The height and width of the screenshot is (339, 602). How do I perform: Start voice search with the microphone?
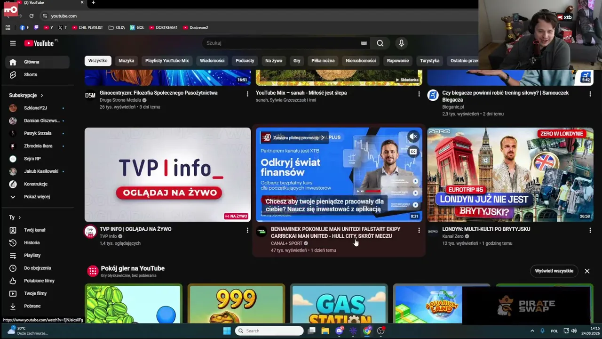(401, 43)
